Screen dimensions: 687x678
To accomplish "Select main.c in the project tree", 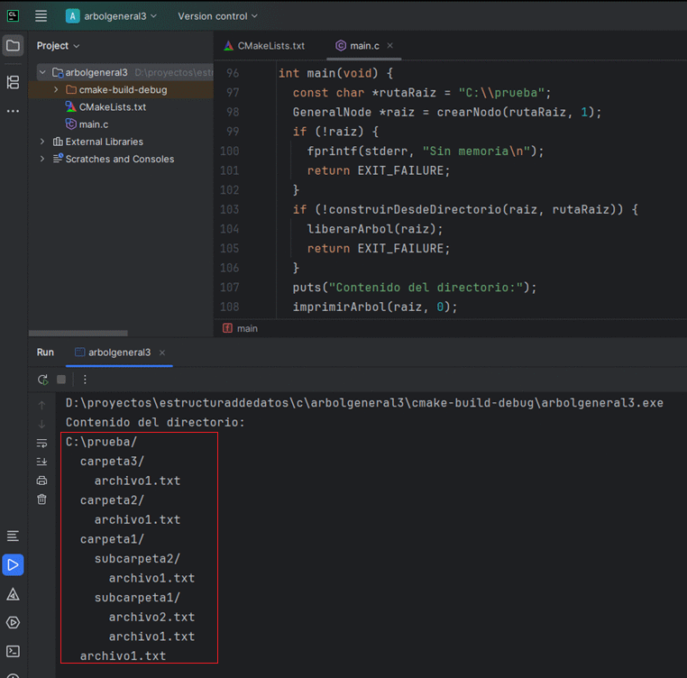I will [x=93, y=124].
